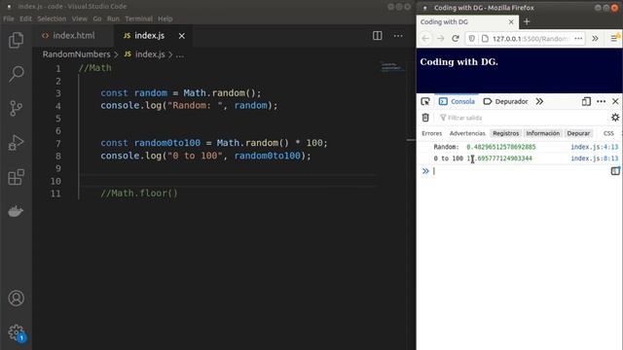Click the tracking protection shield icon
The width and height of the screenshot is (623, 350).
[x=471, y=39]
